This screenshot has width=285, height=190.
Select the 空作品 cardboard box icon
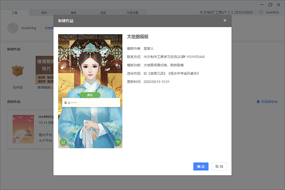[x=18, y=71]
